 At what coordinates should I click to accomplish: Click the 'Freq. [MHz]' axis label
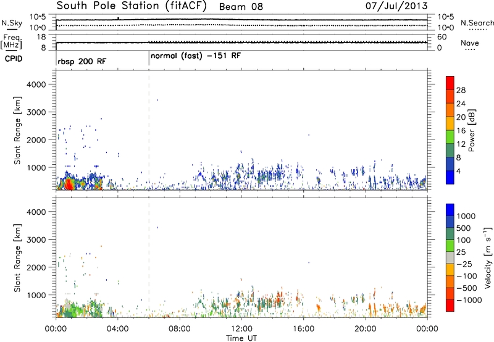pos(12,42)
